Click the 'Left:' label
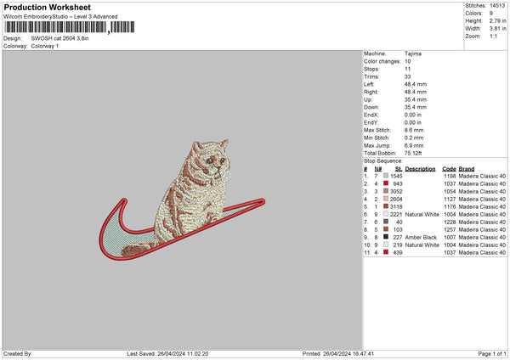Image resolution: width=510 pixels, height=360 pixels. tap(369, 84)
